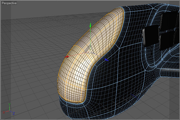Click the Perspective viewport label
The image size is (180, 120).
(10, 3)
